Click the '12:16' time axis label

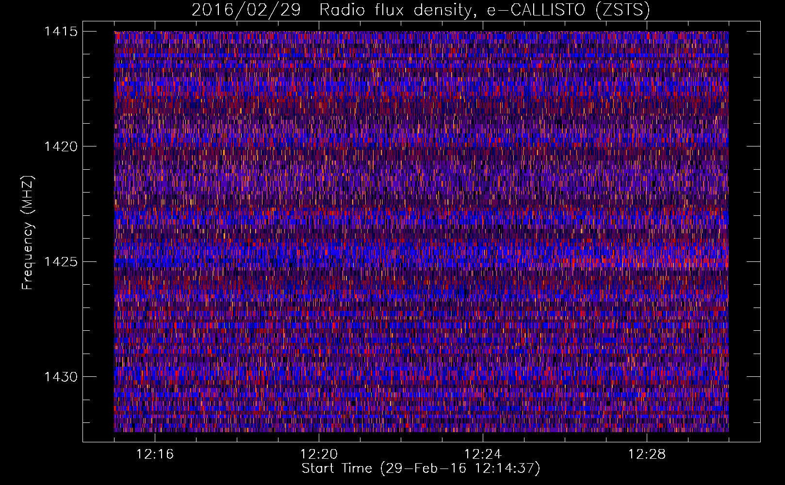tap(155, 454)
